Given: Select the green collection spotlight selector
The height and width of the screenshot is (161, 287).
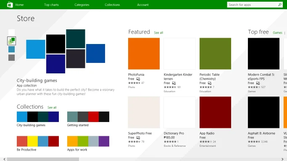Looking at the screenshot, I should [11, 41].
